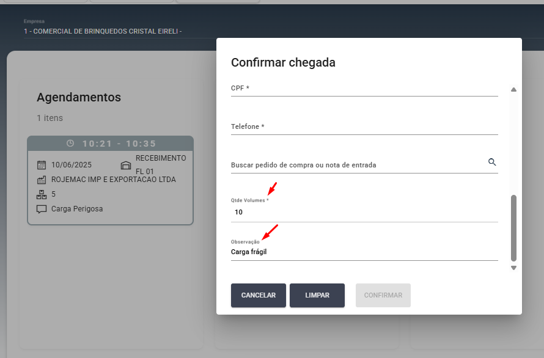Click the 1 itens count text
Viewport: 544px width, 358px height.
[50, 118]
